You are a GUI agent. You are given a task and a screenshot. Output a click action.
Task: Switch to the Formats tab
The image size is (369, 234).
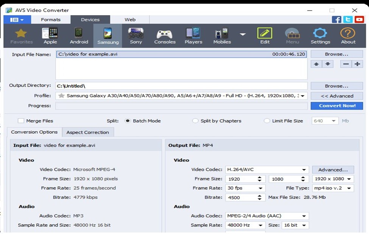pos(51,20)
